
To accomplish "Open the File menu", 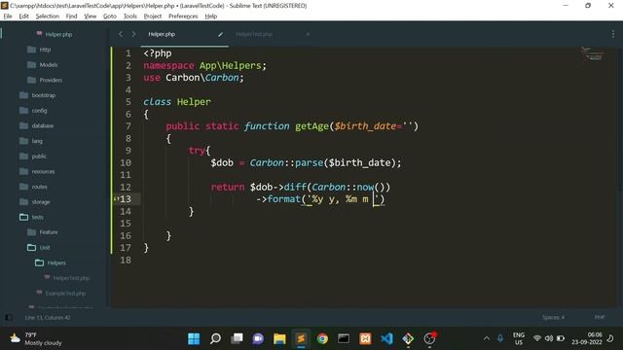I will point(8,17).
